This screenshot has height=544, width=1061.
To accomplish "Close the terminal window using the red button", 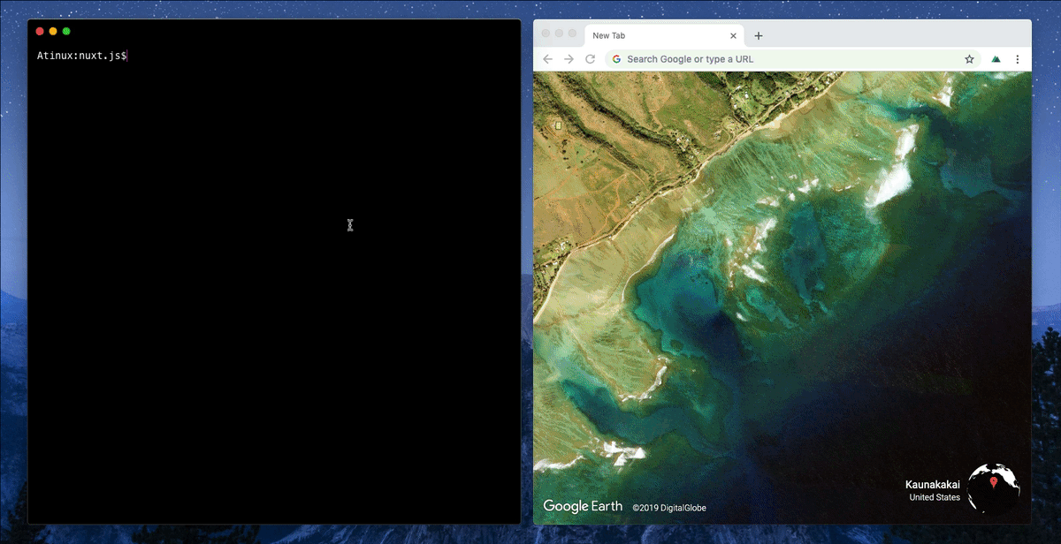I will (x=40, y=31).
